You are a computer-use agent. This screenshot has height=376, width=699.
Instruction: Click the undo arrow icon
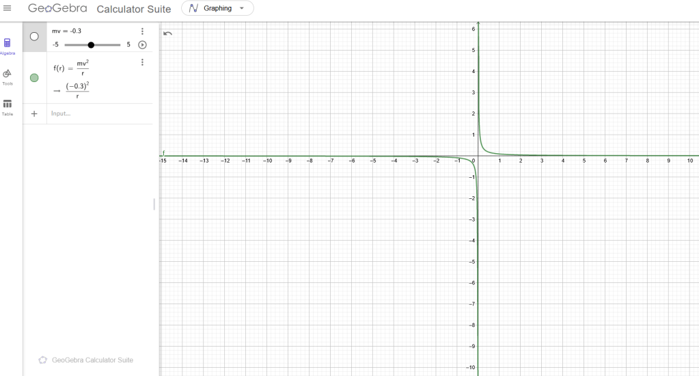click(x=168, y=33)
